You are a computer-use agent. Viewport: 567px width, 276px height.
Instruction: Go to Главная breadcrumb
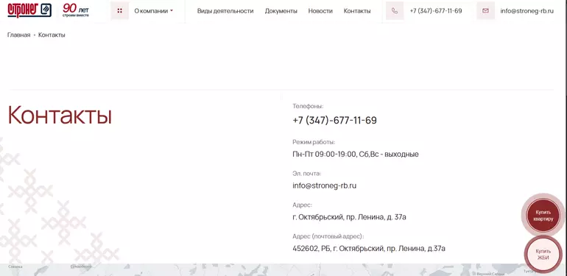19,35
